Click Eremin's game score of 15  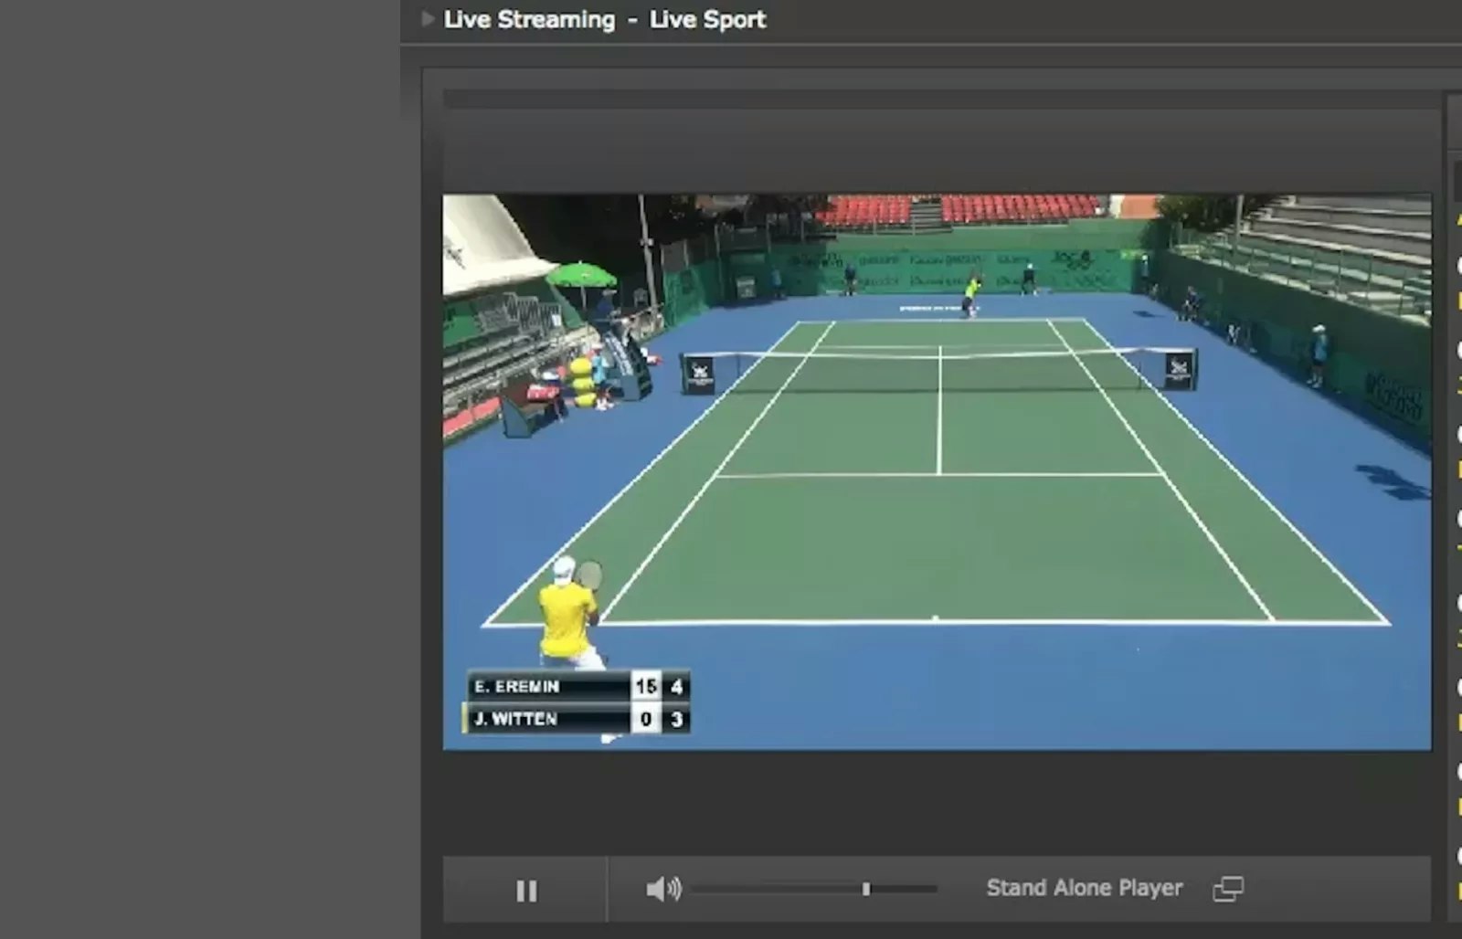(x=646, y=686)
